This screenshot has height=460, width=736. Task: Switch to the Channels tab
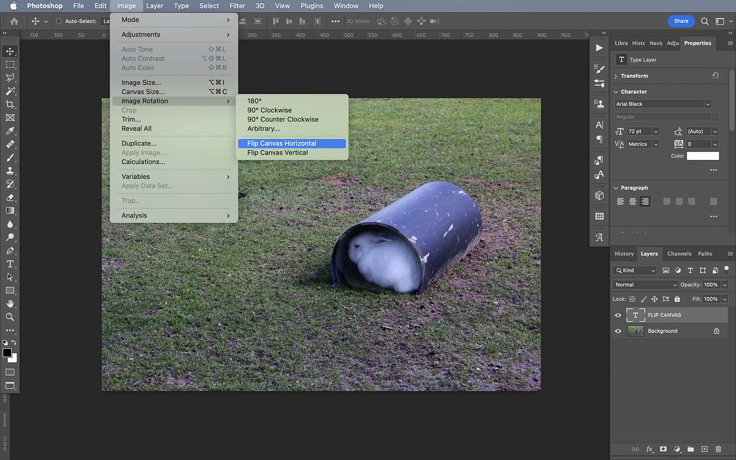[679, 254]
